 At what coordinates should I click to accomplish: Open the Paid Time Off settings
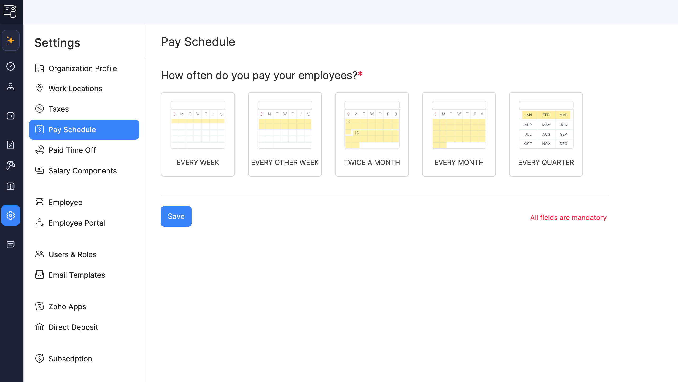72,150
